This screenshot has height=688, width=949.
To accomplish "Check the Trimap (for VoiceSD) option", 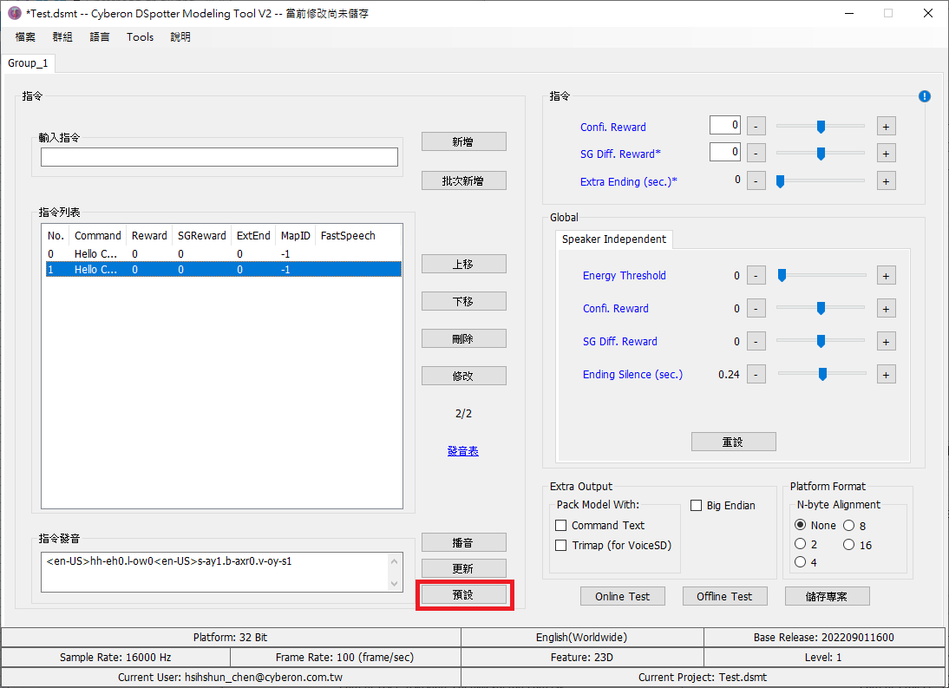I will click(561, 546).
